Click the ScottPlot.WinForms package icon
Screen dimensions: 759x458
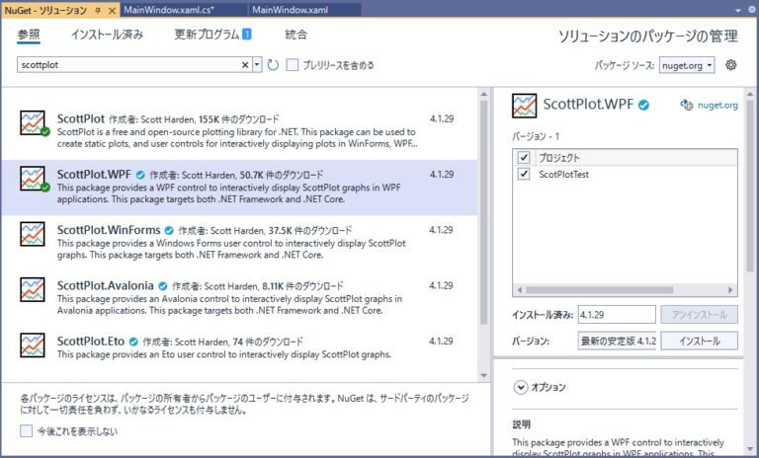[34, 235]
